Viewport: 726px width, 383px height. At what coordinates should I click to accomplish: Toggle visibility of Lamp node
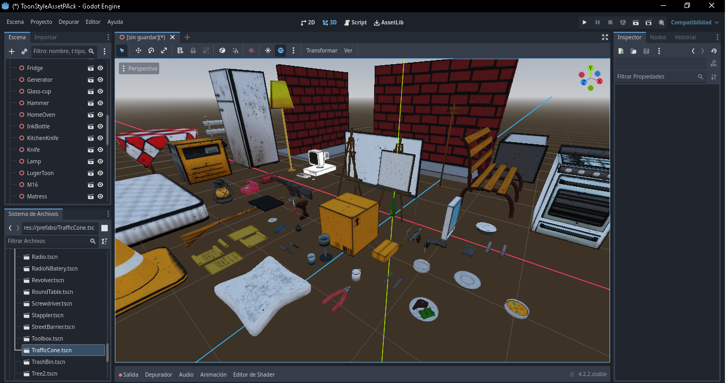pyautogui.click(x=100, y=161)
